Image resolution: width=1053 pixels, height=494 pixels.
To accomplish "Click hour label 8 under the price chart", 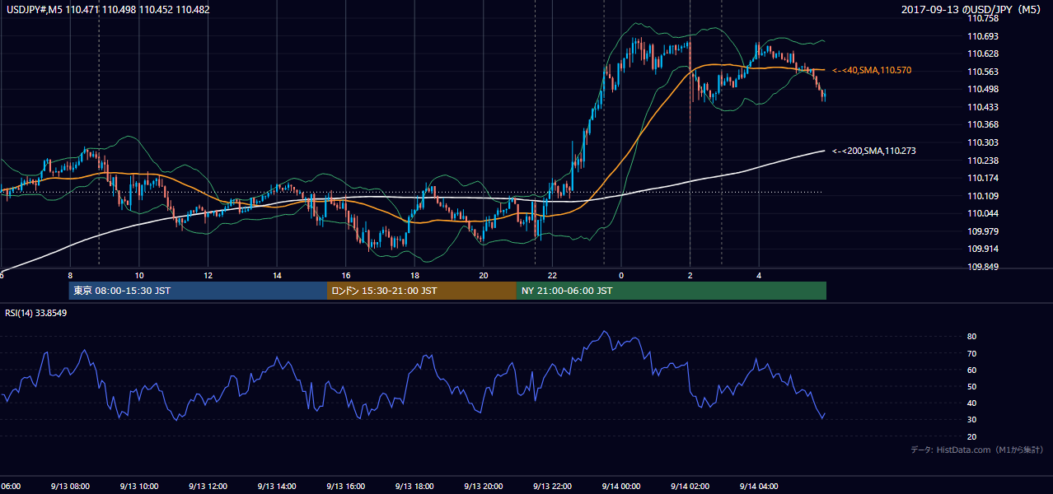I will (70, 276).
